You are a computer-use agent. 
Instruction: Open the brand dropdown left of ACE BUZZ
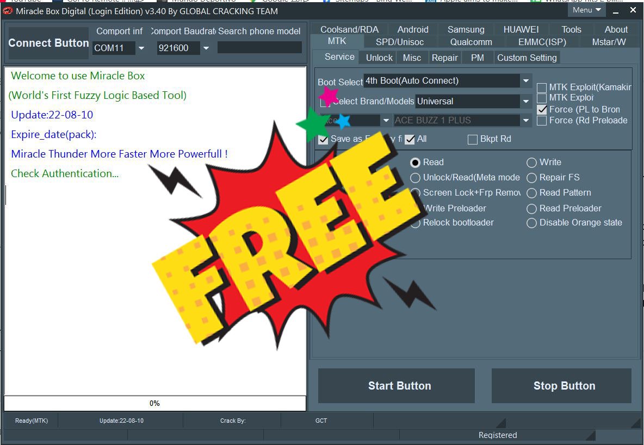pos(386,121)
